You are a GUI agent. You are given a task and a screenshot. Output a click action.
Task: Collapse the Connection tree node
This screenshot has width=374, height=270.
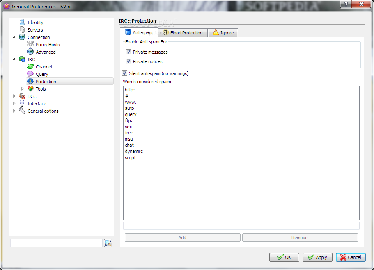(14, 37)
